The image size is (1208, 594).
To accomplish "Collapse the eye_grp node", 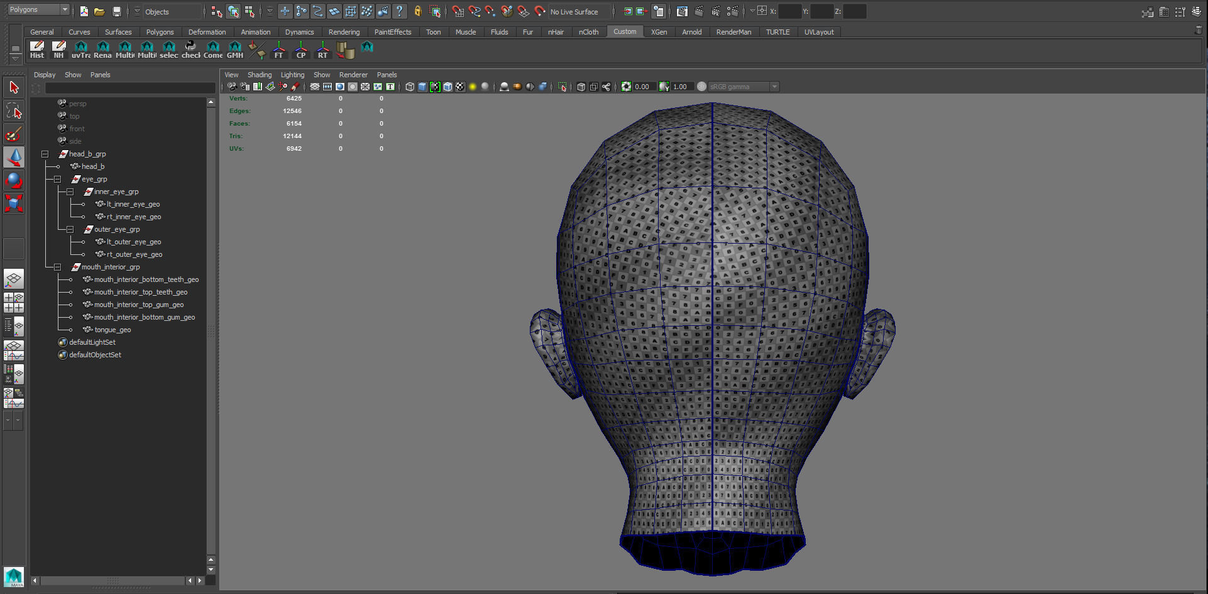I will click(x=57, y=179).
